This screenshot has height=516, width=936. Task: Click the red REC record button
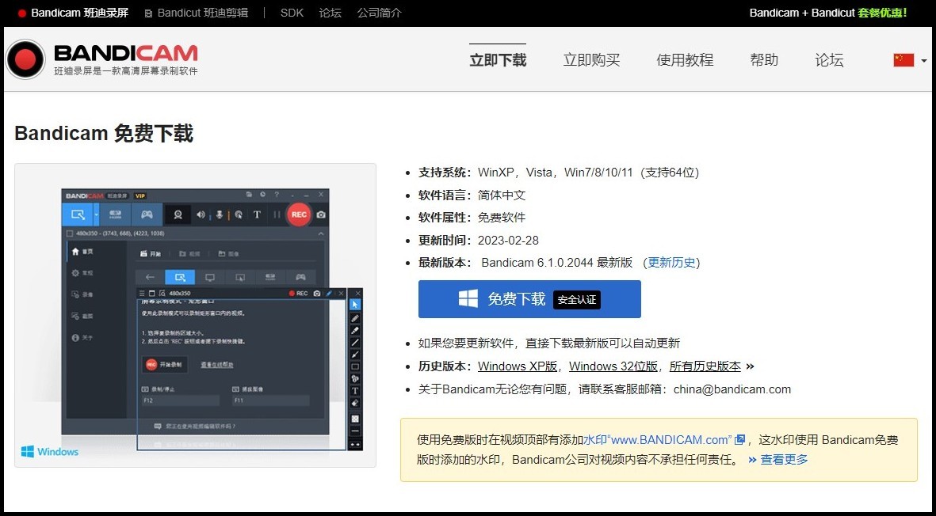[x=299, y=214]
